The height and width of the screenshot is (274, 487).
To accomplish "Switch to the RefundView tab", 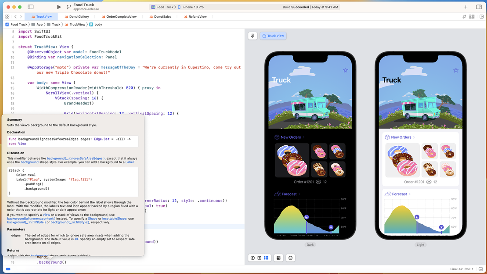I will (x=195, y=17).
